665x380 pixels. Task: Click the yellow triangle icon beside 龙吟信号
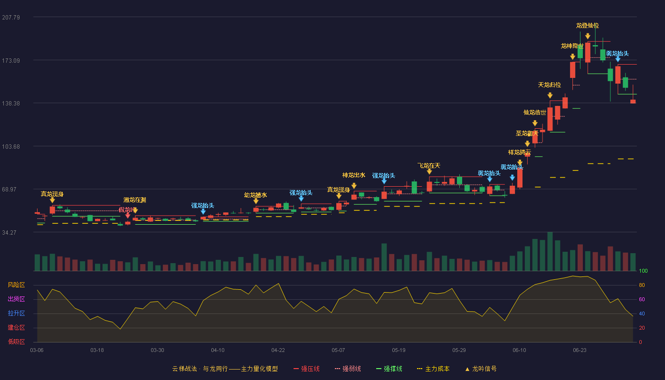pyautogui.click(x=467, y=369)
